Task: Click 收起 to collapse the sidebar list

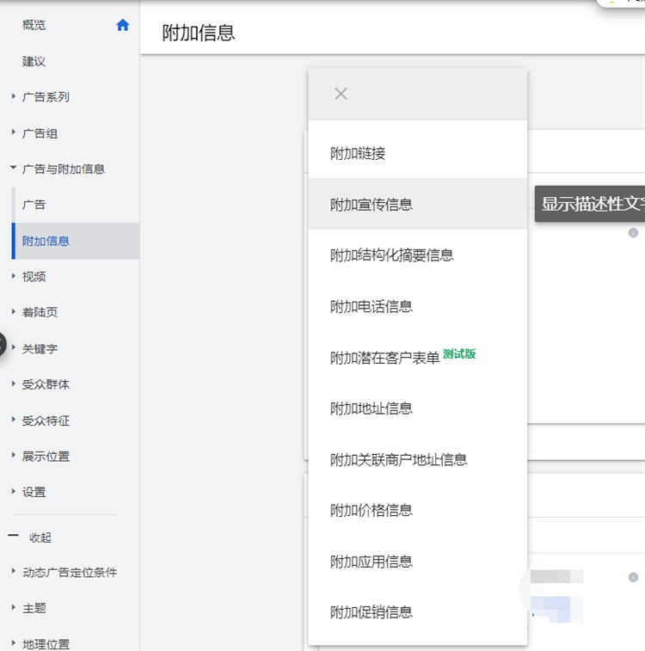Action: point(40,537)
